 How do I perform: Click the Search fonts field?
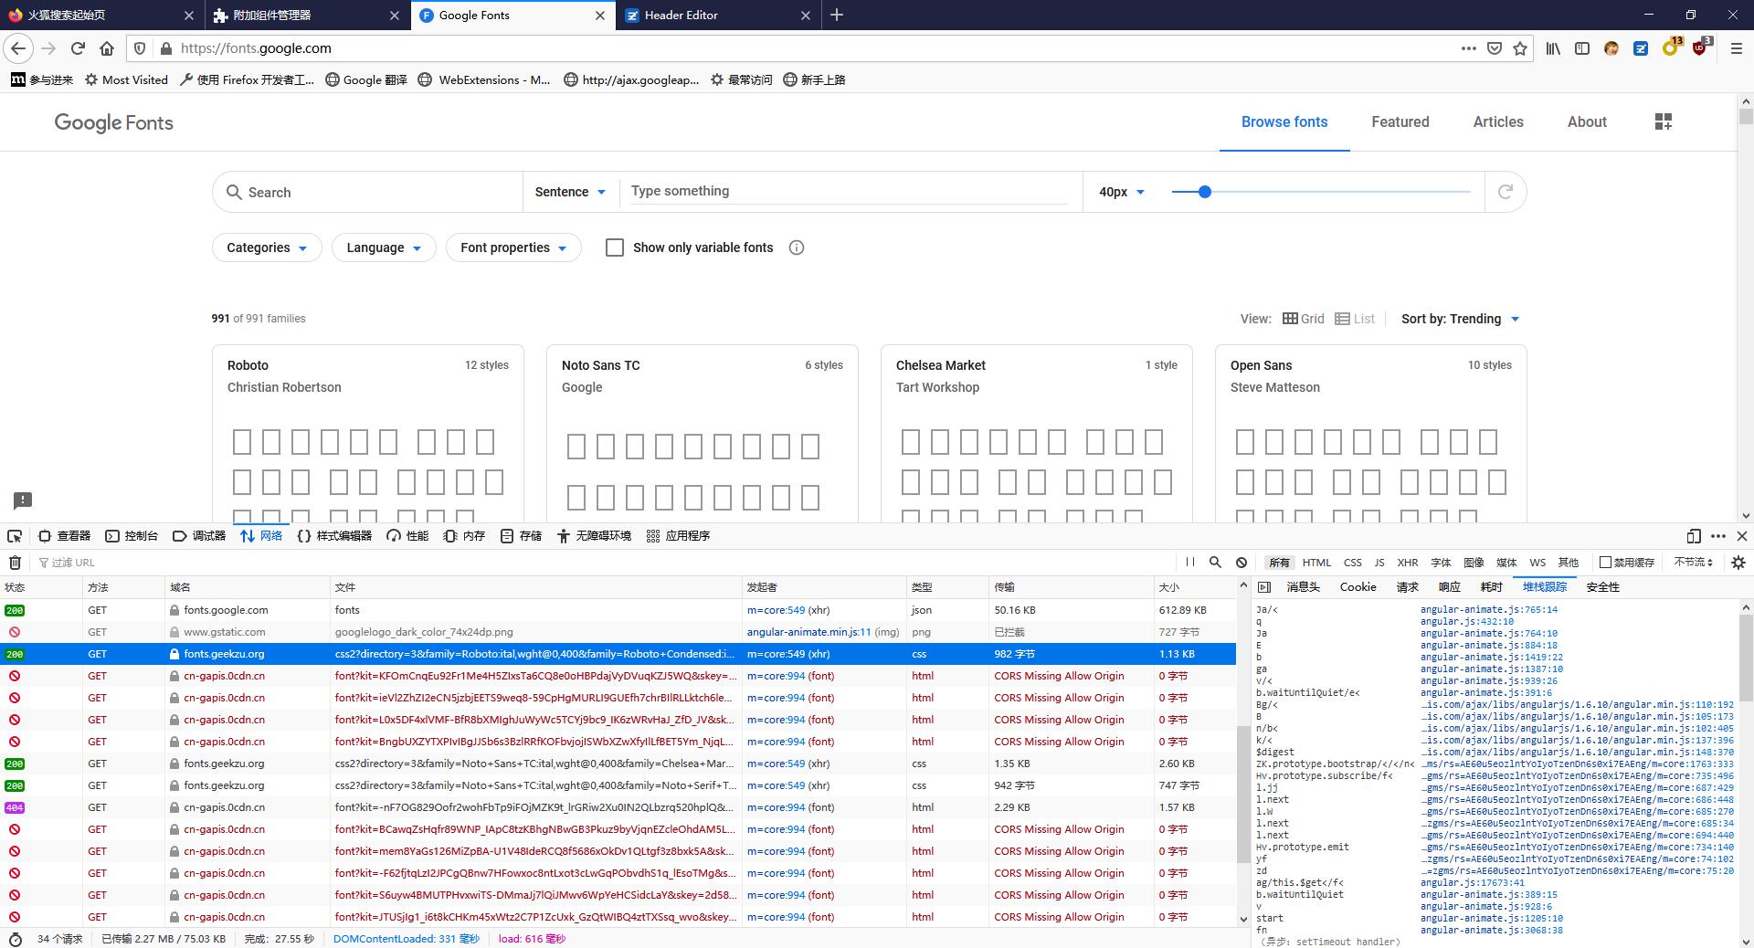[x=368, y=192]
